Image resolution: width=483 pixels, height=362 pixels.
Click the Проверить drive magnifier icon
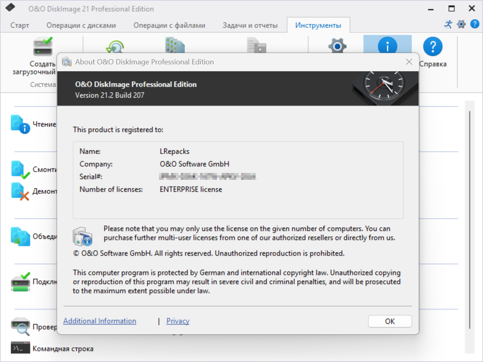(21, 327)
